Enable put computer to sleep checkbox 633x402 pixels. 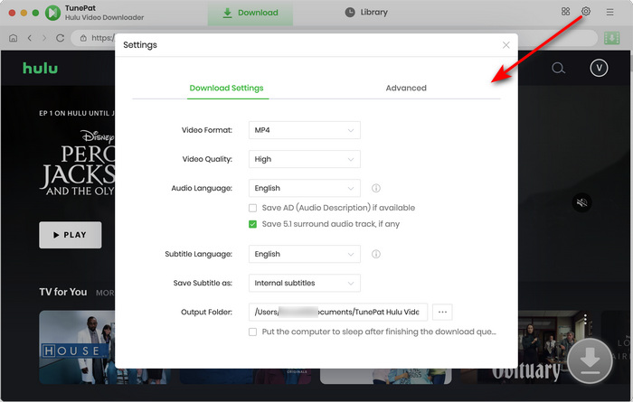pyautogui.click(x=252, y=332)
